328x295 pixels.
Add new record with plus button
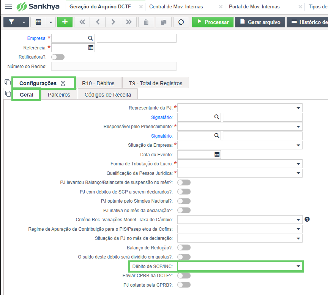coord(65,22)
